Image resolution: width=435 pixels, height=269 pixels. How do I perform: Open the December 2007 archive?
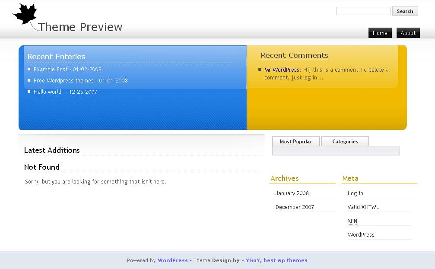click(295, 207)
